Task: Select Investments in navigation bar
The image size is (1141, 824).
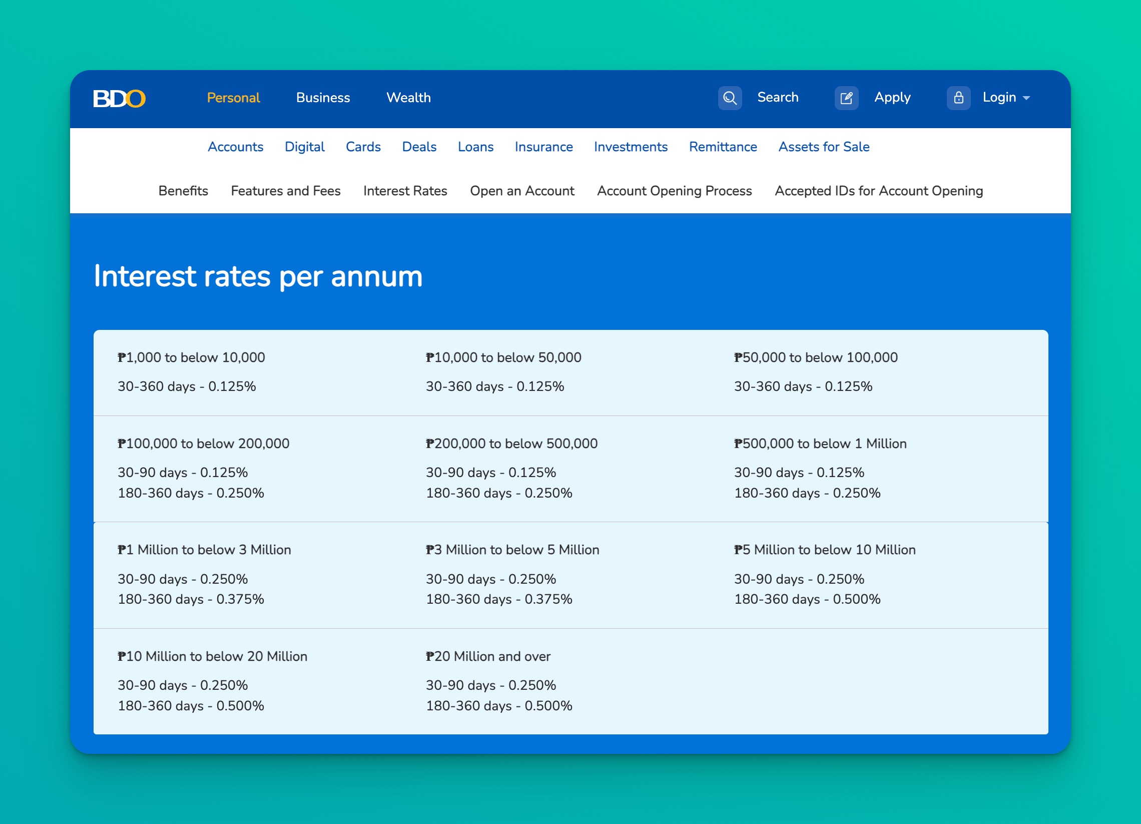Action: point(631,147)
